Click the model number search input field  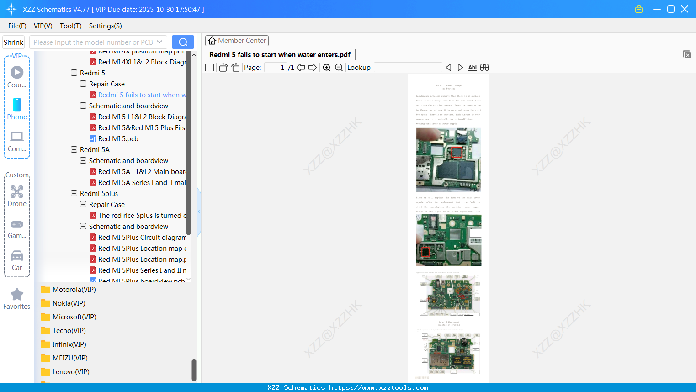tap(93, 42)
